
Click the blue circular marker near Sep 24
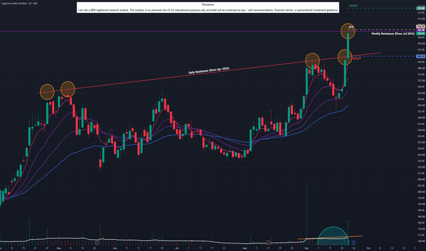pos(354,243)
